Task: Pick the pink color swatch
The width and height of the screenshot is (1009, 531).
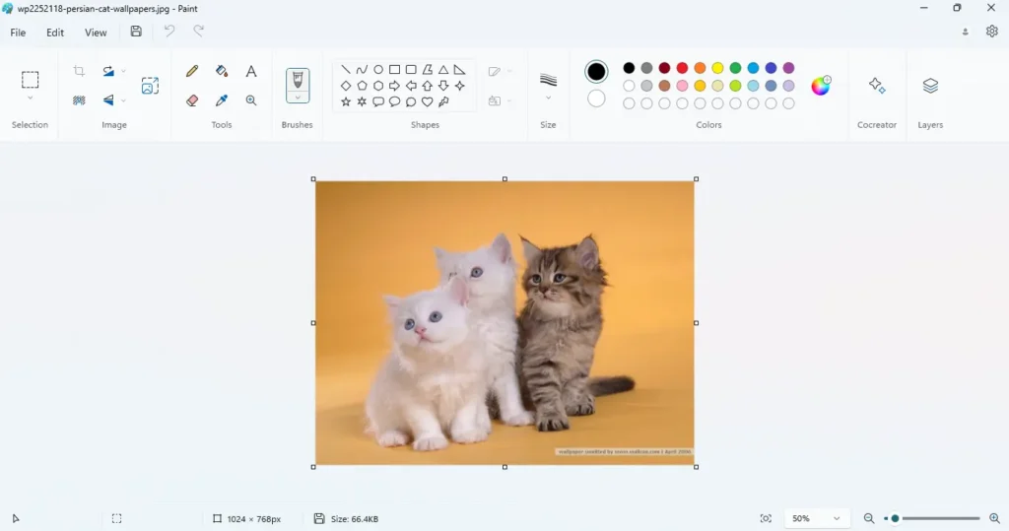Action: 682,86
